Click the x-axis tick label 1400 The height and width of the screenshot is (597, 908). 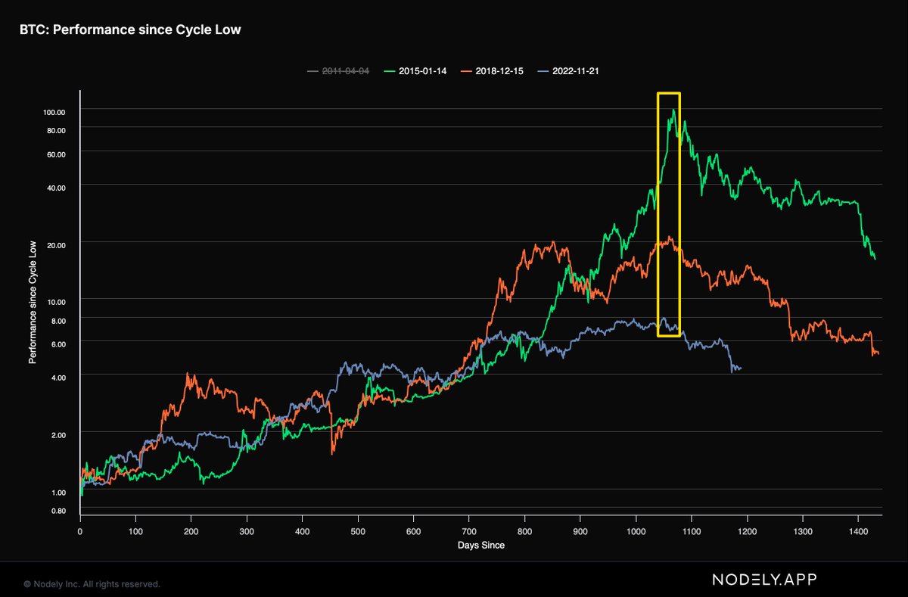pyautogui.click(x=859, y=531)
